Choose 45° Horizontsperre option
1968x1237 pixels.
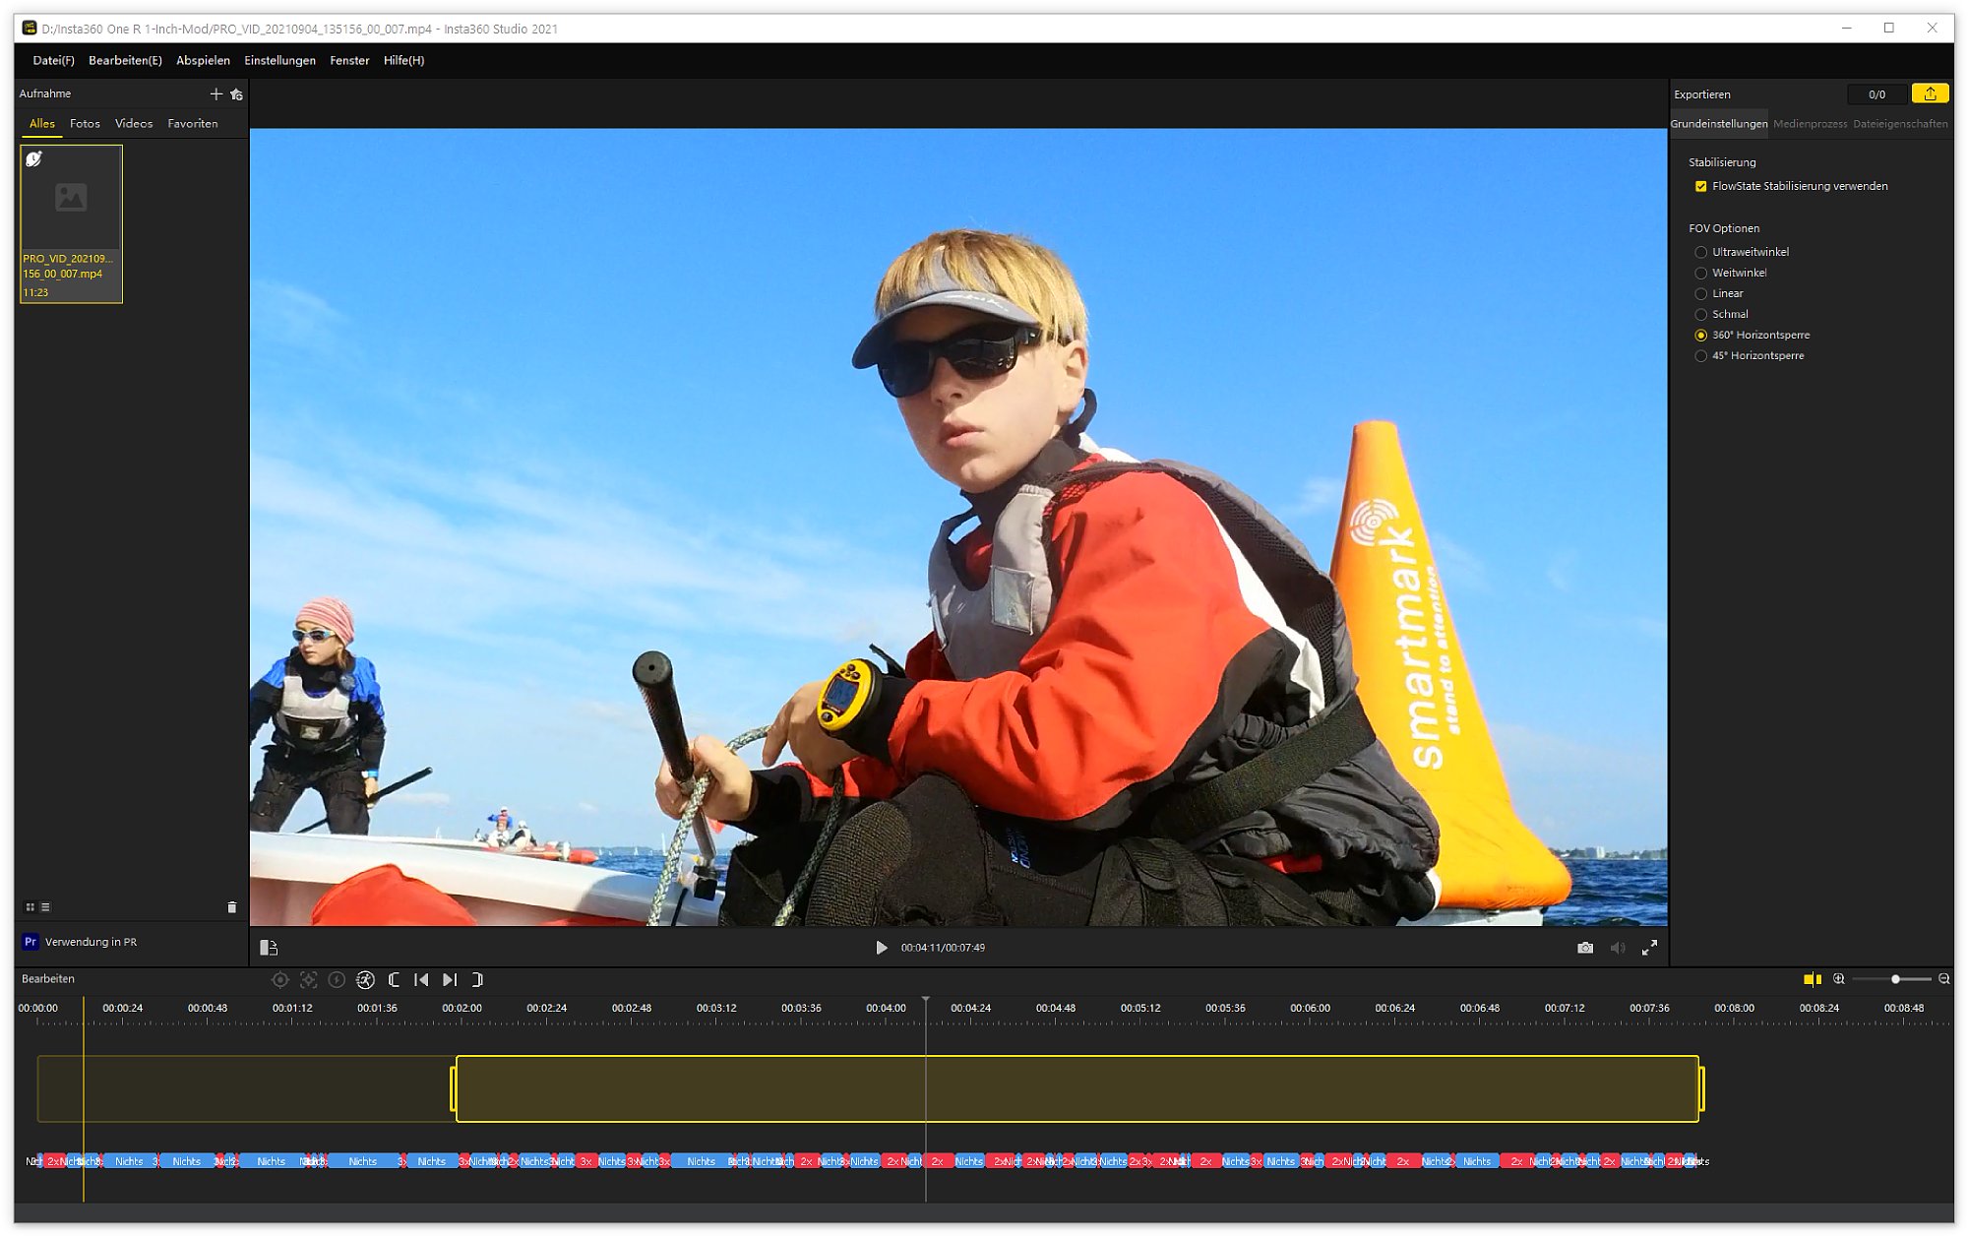[1700, 356]
